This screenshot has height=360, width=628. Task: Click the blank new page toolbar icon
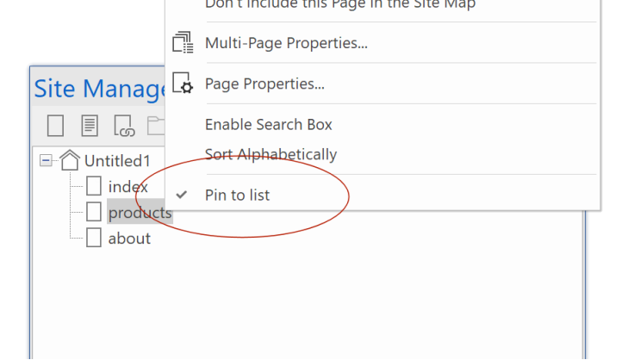click(x=55, y=127)
